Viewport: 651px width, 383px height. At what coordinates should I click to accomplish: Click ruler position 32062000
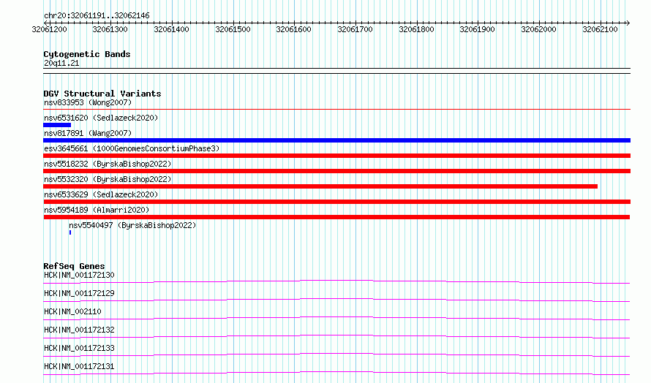pyautogui.click(x=538, y=29)
